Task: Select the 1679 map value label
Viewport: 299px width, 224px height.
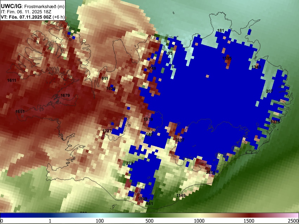Action: click(x=65, y=95)
